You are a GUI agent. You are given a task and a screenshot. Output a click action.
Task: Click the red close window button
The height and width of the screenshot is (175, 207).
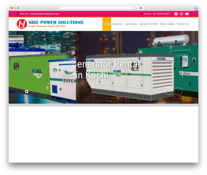pyautogui.click(x=12, y=8)
